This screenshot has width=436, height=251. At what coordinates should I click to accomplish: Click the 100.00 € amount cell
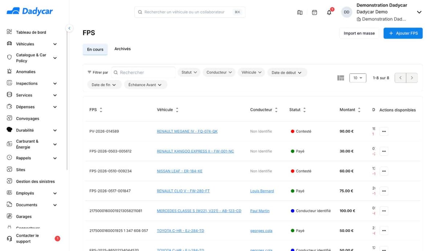(x=347, y=211)
